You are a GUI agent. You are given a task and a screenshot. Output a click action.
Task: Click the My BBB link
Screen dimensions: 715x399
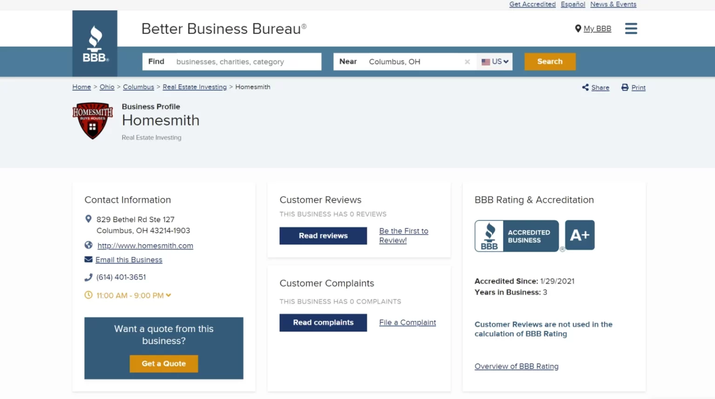[597, 29]
